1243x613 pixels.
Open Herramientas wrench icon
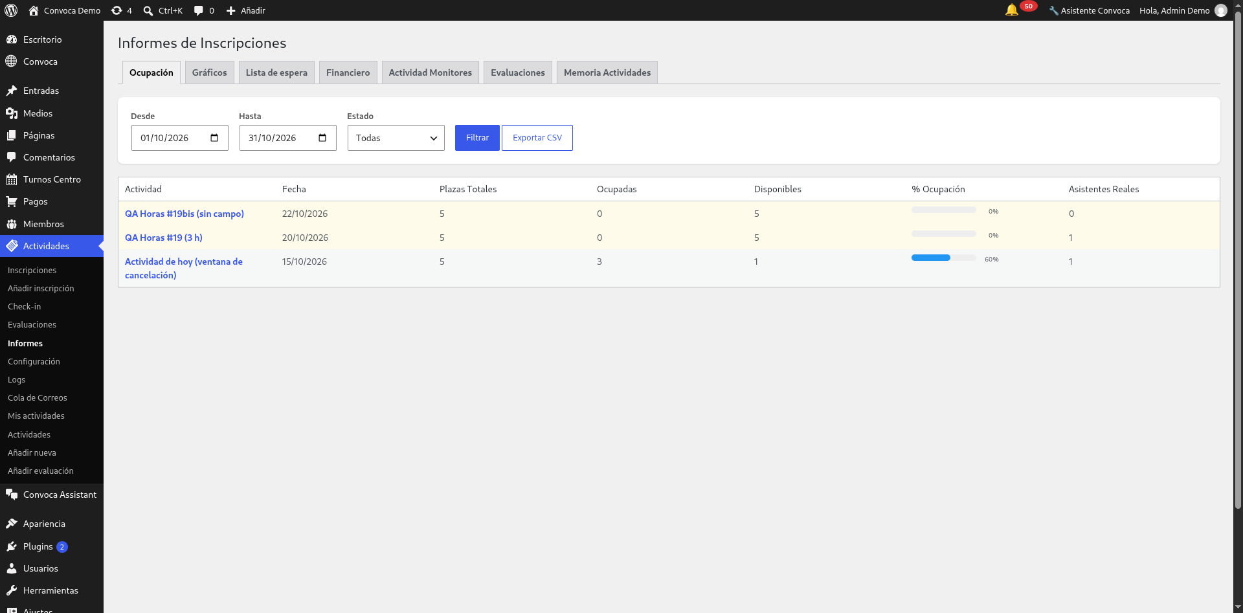12,590
